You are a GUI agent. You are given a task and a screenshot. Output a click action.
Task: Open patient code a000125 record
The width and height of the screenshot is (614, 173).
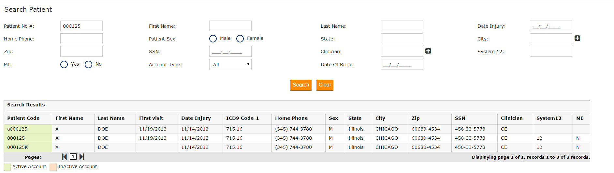[17, 129]
